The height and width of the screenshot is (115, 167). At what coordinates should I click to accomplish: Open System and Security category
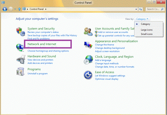point(41,29)
